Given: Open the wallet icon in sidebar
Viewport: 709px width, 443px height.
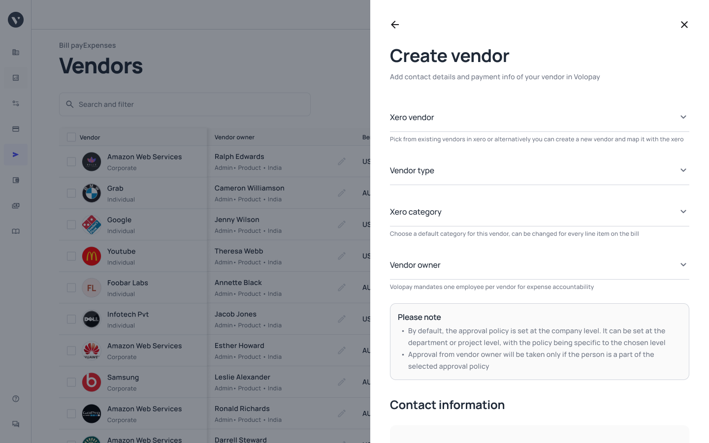Looking at the screenshot, I should (16, 180).
